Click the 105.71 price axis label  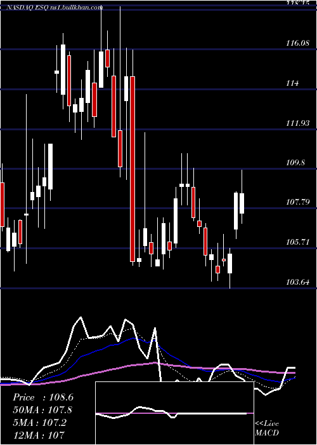tap(297, 242)
